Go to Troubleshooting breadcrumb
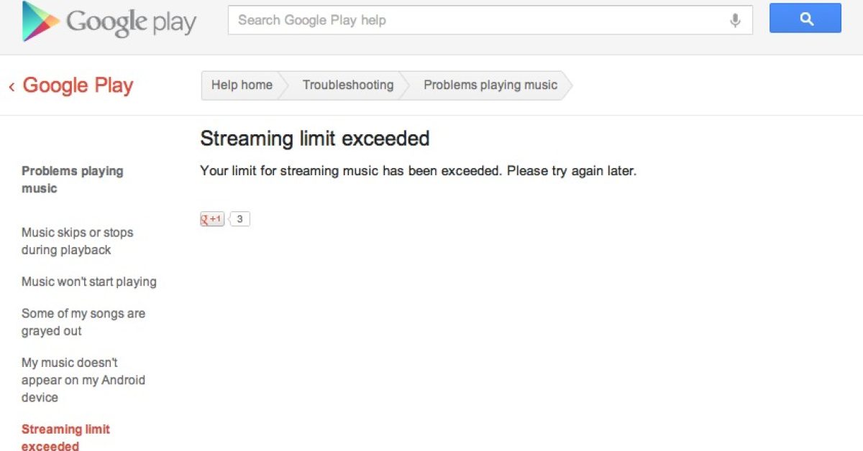 (348, 85)
